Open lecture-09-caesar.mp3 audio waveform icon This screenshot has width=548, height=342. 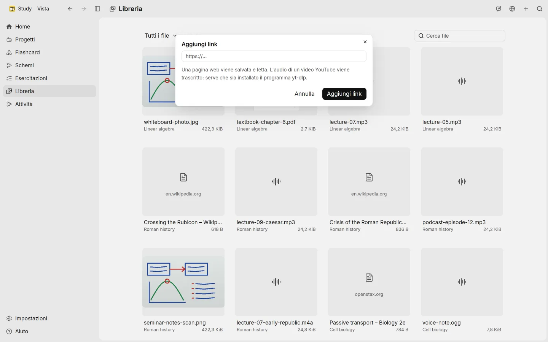(276, 182)
